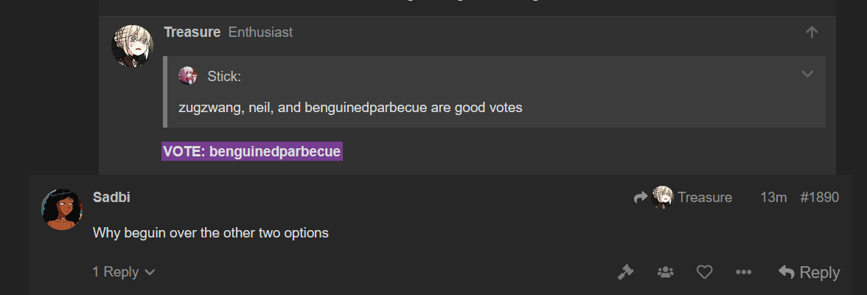Click the #1890 post number link
The height and width of the screenshot is (295, 867).
(819, 197)
